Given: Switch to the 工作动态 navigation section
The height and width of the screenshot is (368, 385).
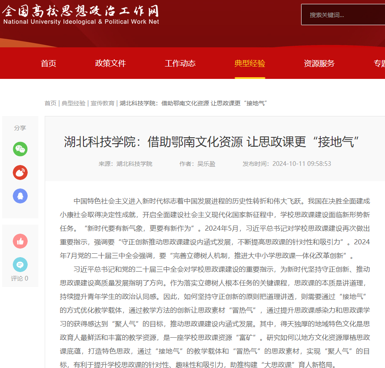Looking at the screenshot, I should tap(180, 64).
